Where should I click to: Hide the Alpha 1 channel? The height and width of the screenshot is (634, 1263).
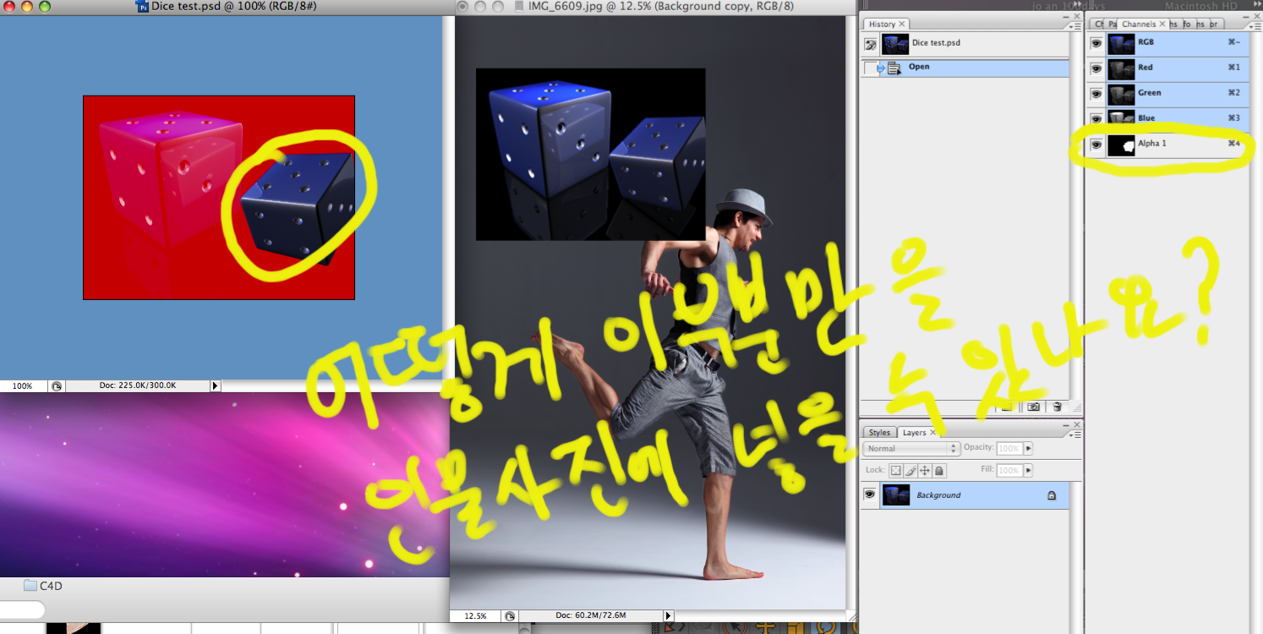(x=1096, y=144)
